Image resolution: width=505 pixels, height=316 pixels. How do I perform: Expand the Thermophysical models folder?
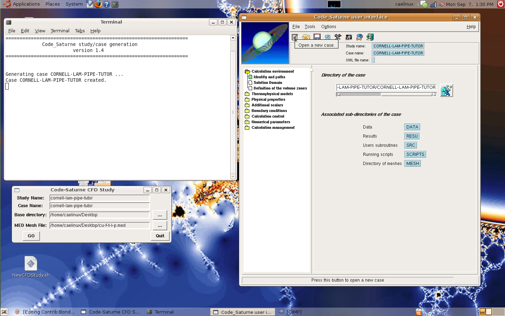[x=247, y=94]
